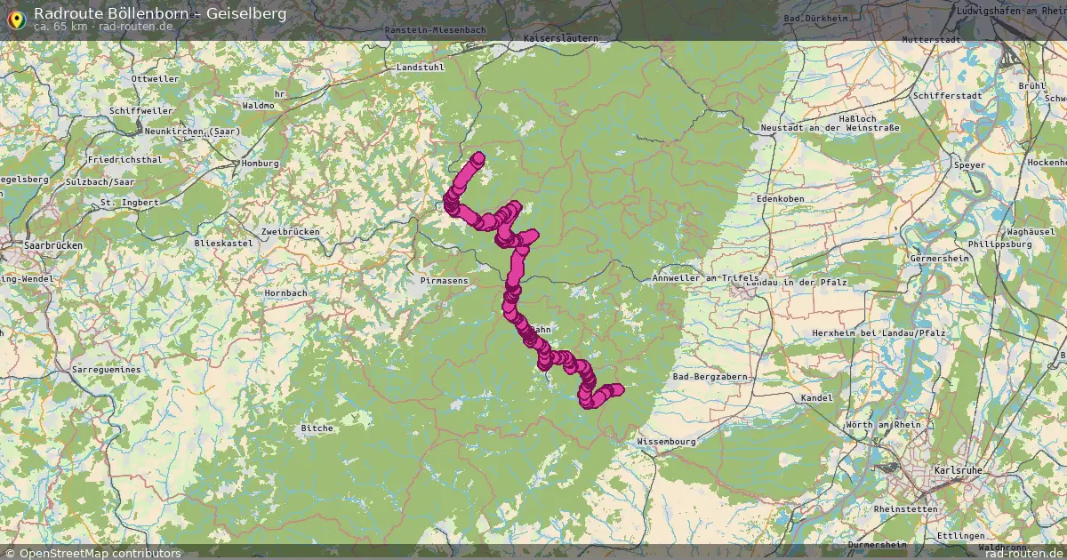Screen dimensions: 1067x560
Task: Click the Schiffweiler town label
Action: point(140,110)
